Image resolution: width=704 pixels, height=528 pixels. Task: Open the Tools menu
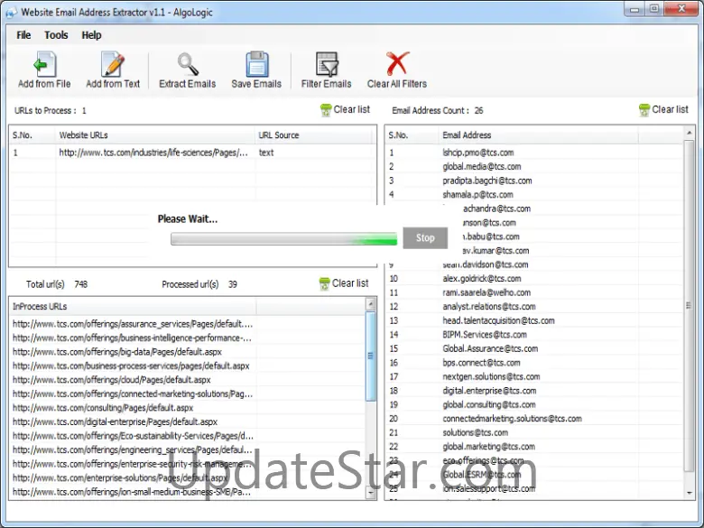tap(56, 35)
